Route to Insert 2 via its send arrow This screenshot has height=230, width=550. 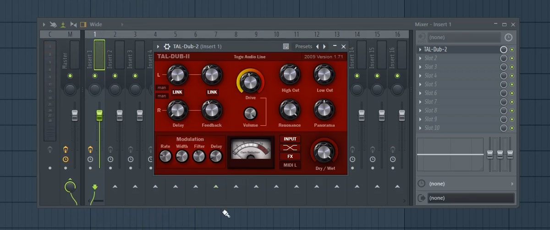(x=115, y=186)
